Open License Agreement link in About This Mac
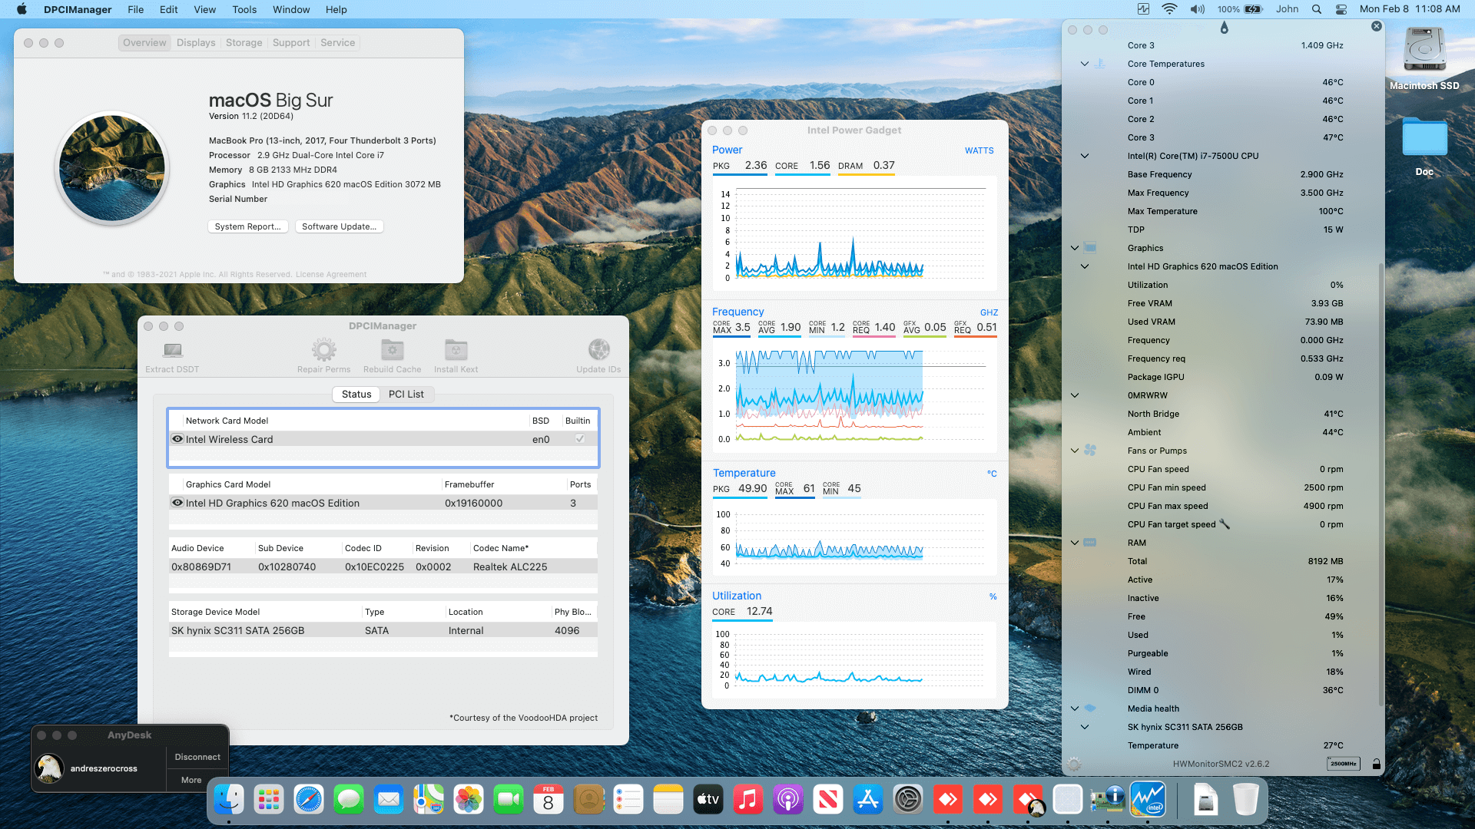This screenshot has height=829, width=1475. [331, 275]
